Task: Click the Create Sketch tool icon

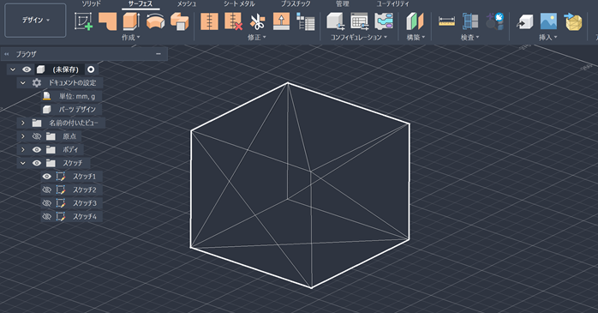Action: (x=83, y=21)
